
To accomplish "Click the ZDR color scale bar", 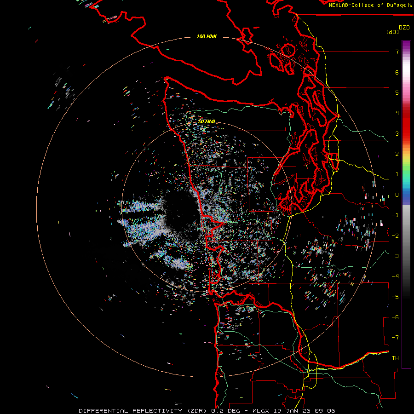I will point(406,204).
